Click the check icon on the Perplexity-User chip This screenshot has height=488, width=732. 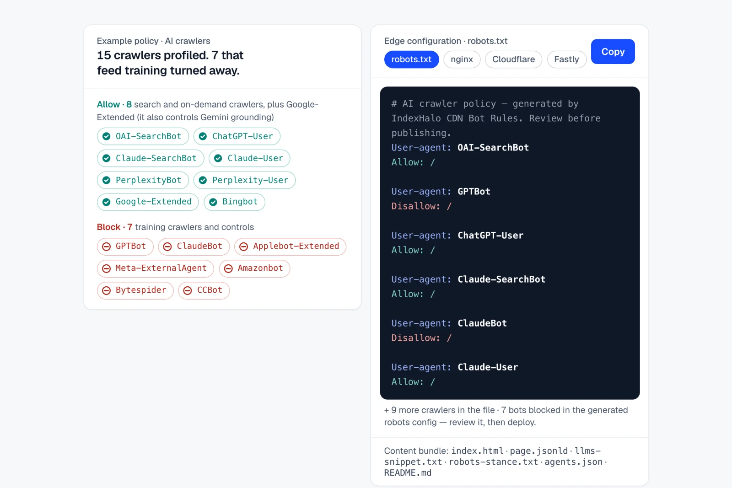click(x=203, y=180)
